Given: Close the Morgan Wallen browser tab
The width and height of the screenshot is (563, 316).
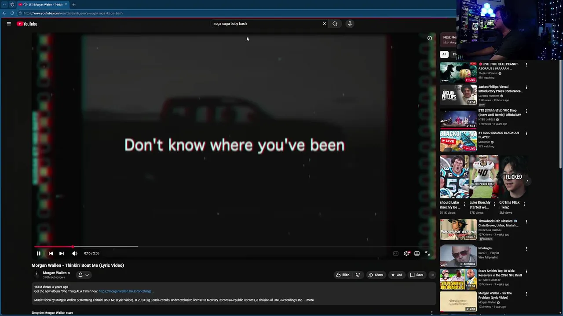Looking at the screenshot, I should pos(66,4).
